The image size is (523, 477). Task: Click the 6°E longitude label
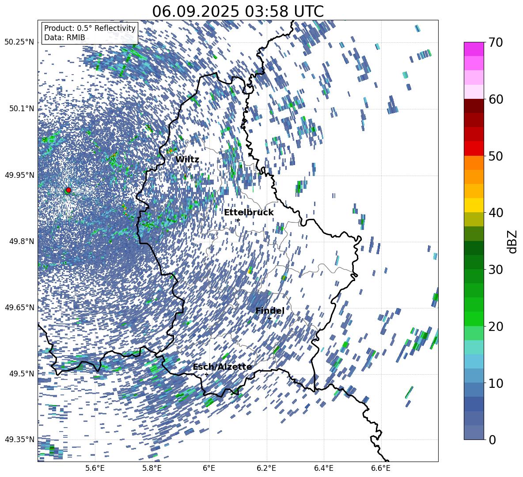point(209,468)
